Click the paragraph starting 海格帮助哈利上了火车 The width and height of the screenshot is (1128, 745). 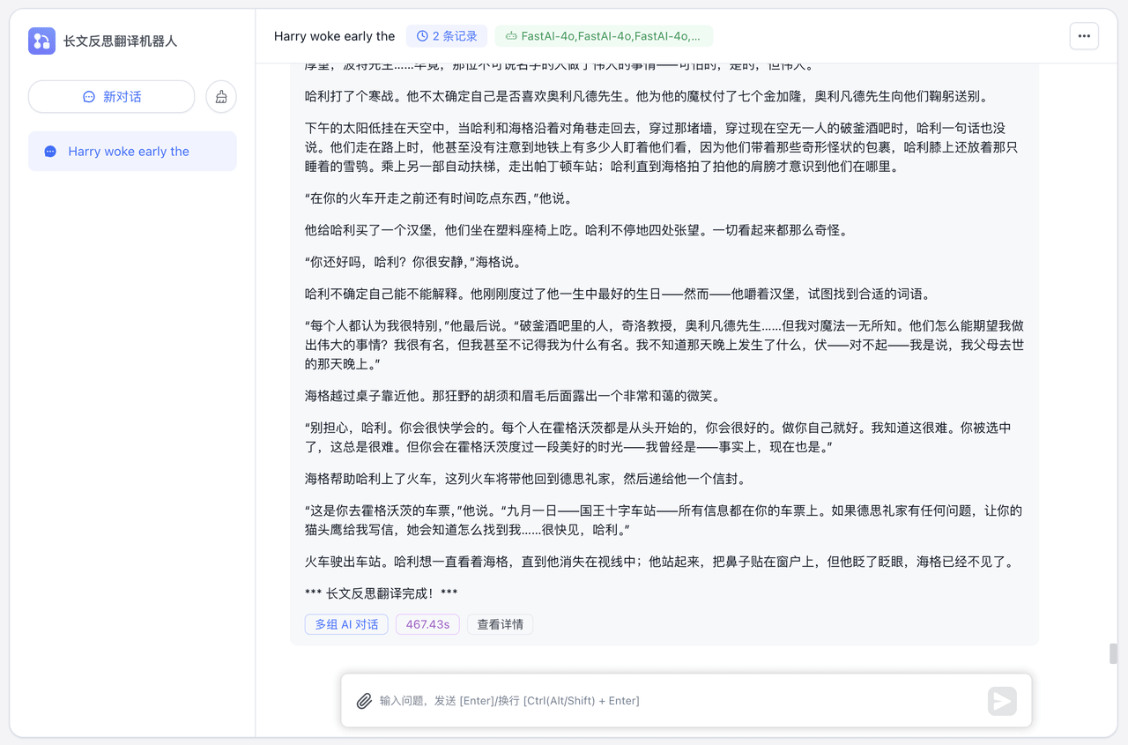pyautogui.click(x=525, y=479)
